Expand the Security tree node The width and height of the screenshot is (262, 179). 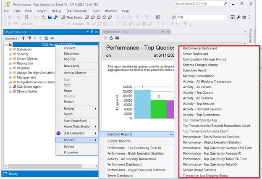click(10, 54)
